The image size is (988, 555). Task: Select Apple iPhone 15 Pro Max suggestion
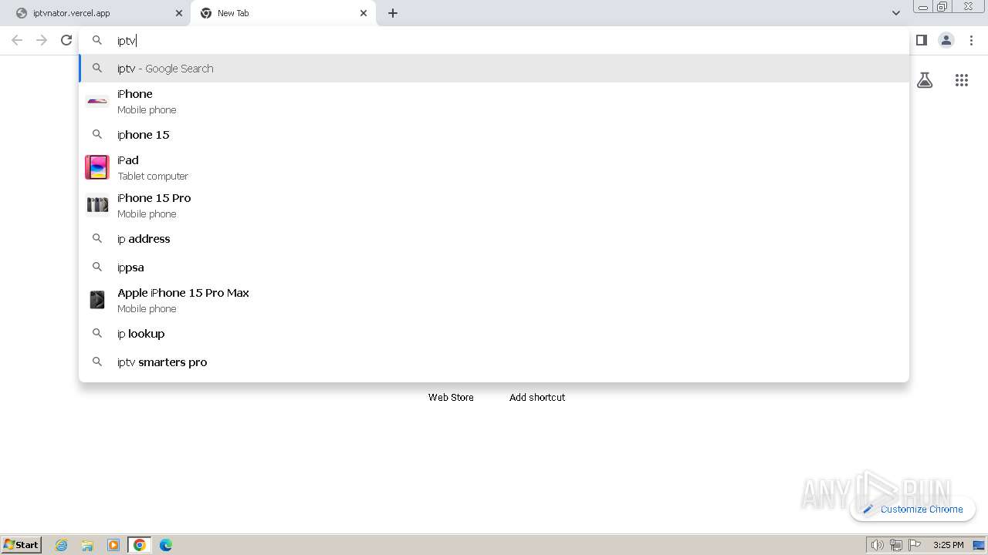[x=494, y=301]
